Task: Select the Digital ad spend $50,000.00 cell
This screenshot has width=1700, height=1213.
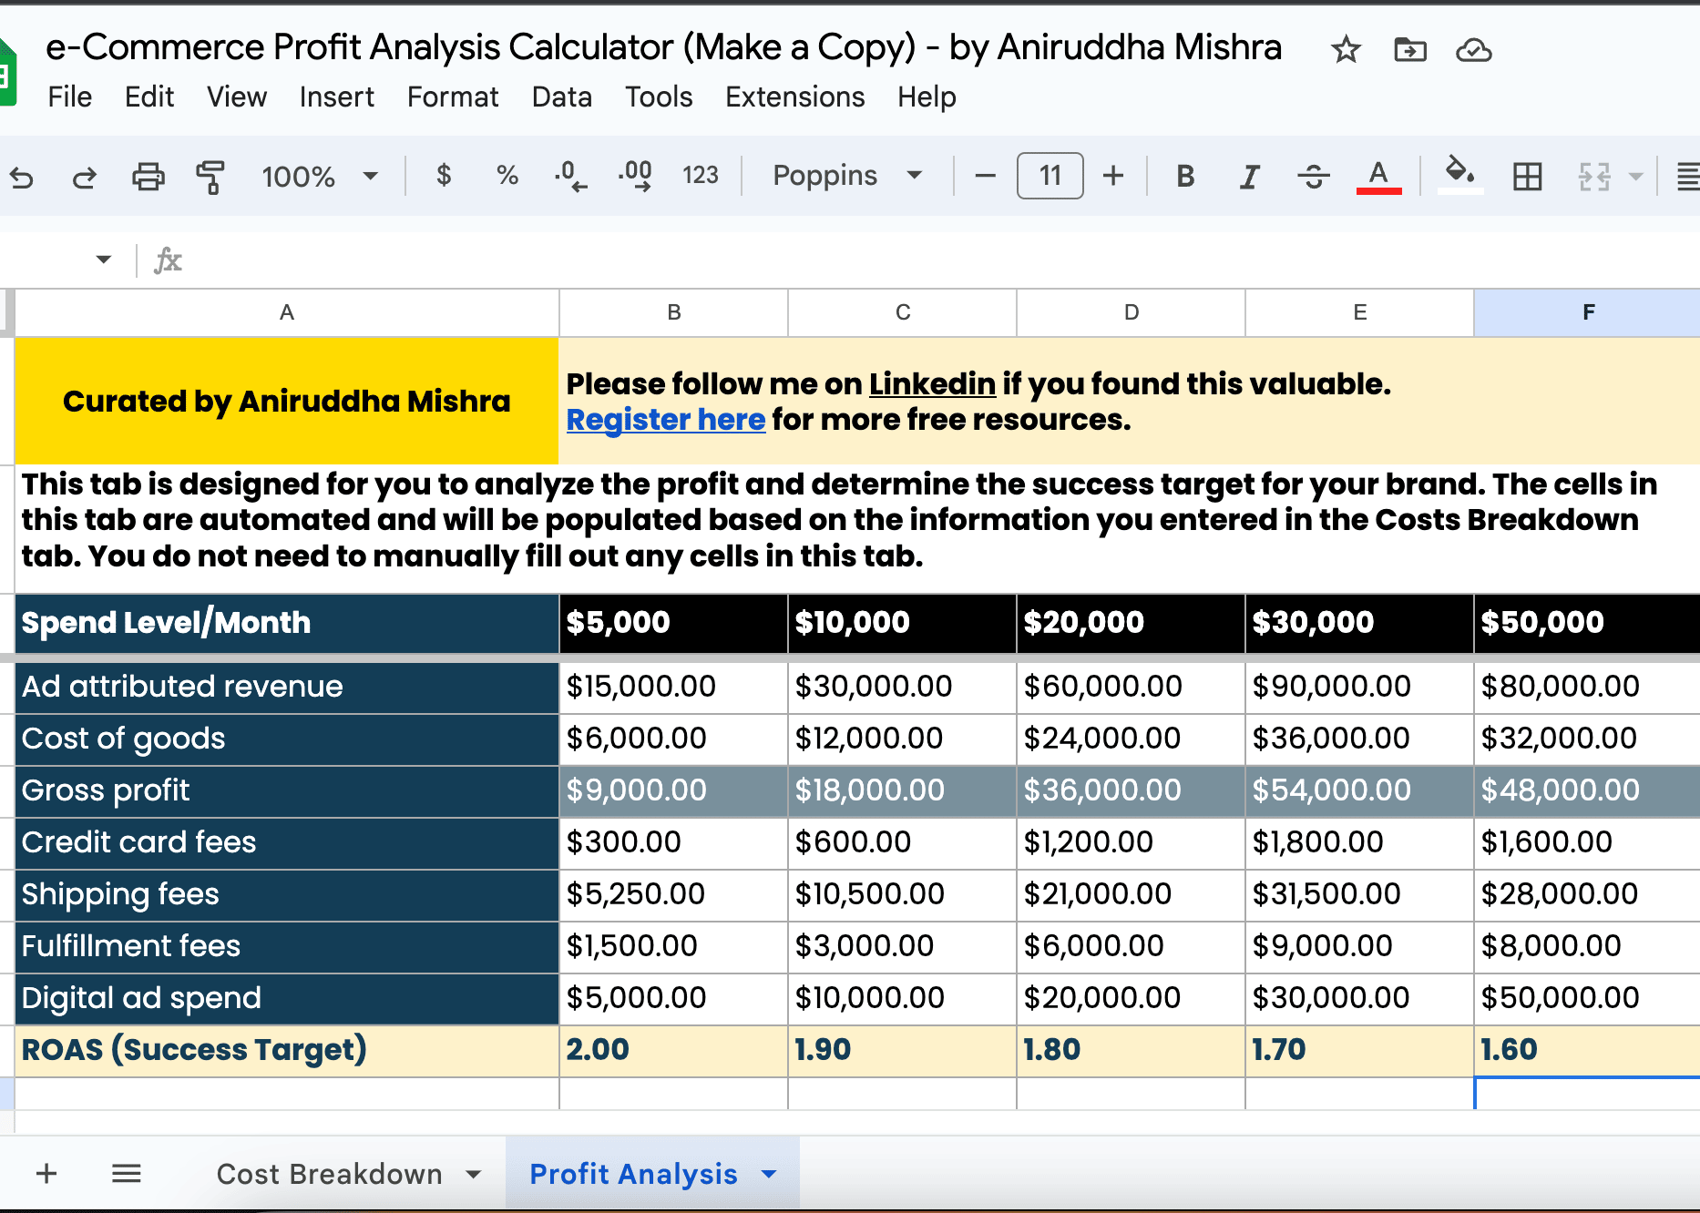Action: pos(1588,998)
